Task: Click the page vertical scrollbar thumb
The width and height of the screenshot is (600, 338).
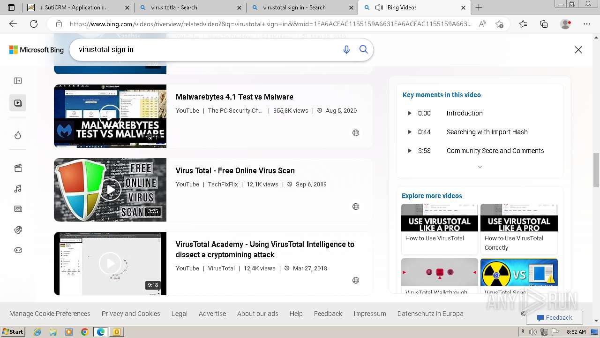Action: tap(596, 170)
